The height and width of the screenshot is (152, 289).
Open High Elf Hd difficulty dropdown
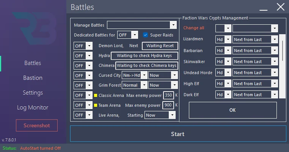pos(223,84)
